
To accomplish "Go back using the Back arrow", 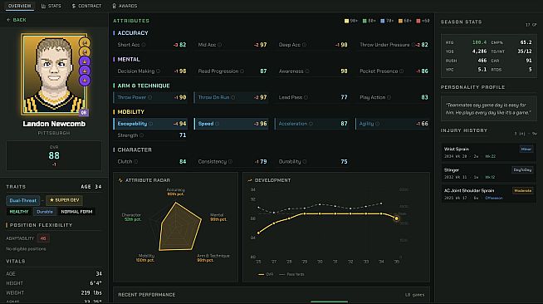I will click(17, 20).
